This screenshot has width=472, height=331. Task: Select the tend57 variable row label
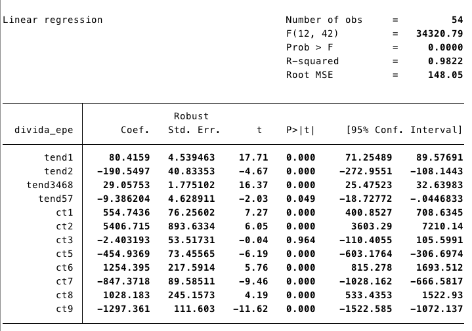coord(58,199)
